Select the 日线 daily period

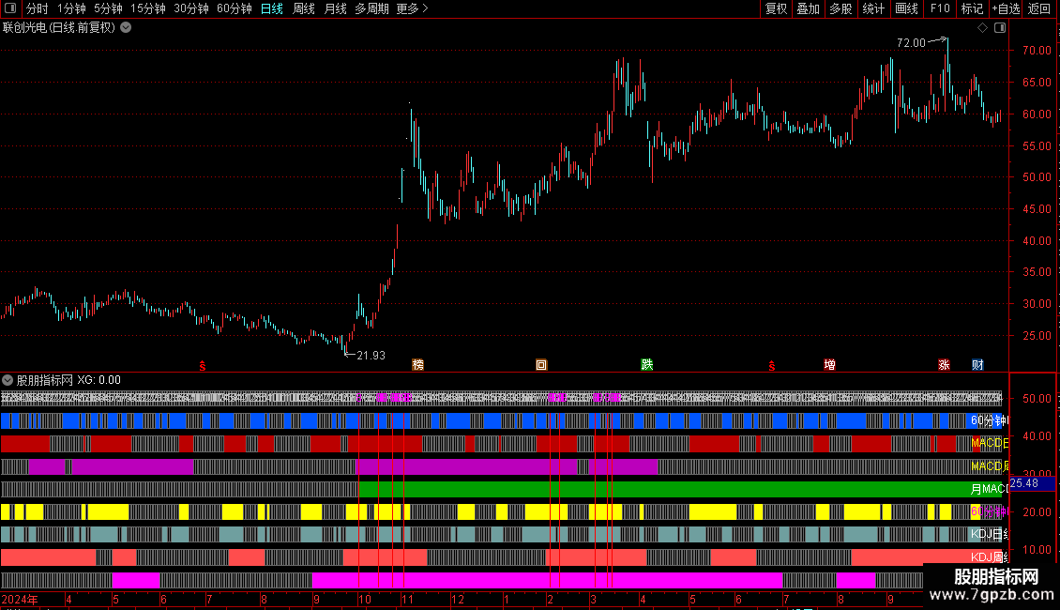point(272,8)
